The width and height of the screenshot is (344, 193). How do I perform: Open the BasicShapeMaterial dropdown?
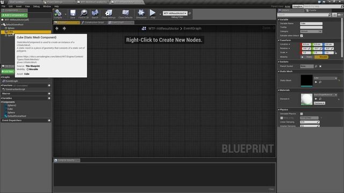(x=325, y=95)
